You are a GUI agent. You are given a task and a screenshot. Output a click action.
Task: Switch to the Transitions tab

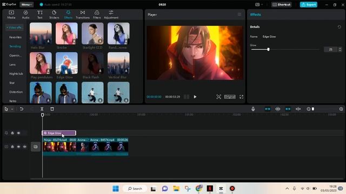(x=83, y=15)
